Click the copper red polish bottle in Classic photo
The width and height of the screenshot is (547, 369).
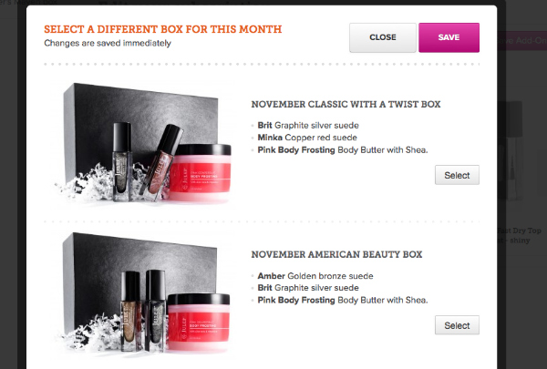pyautogui.click(x=162, y=162)
